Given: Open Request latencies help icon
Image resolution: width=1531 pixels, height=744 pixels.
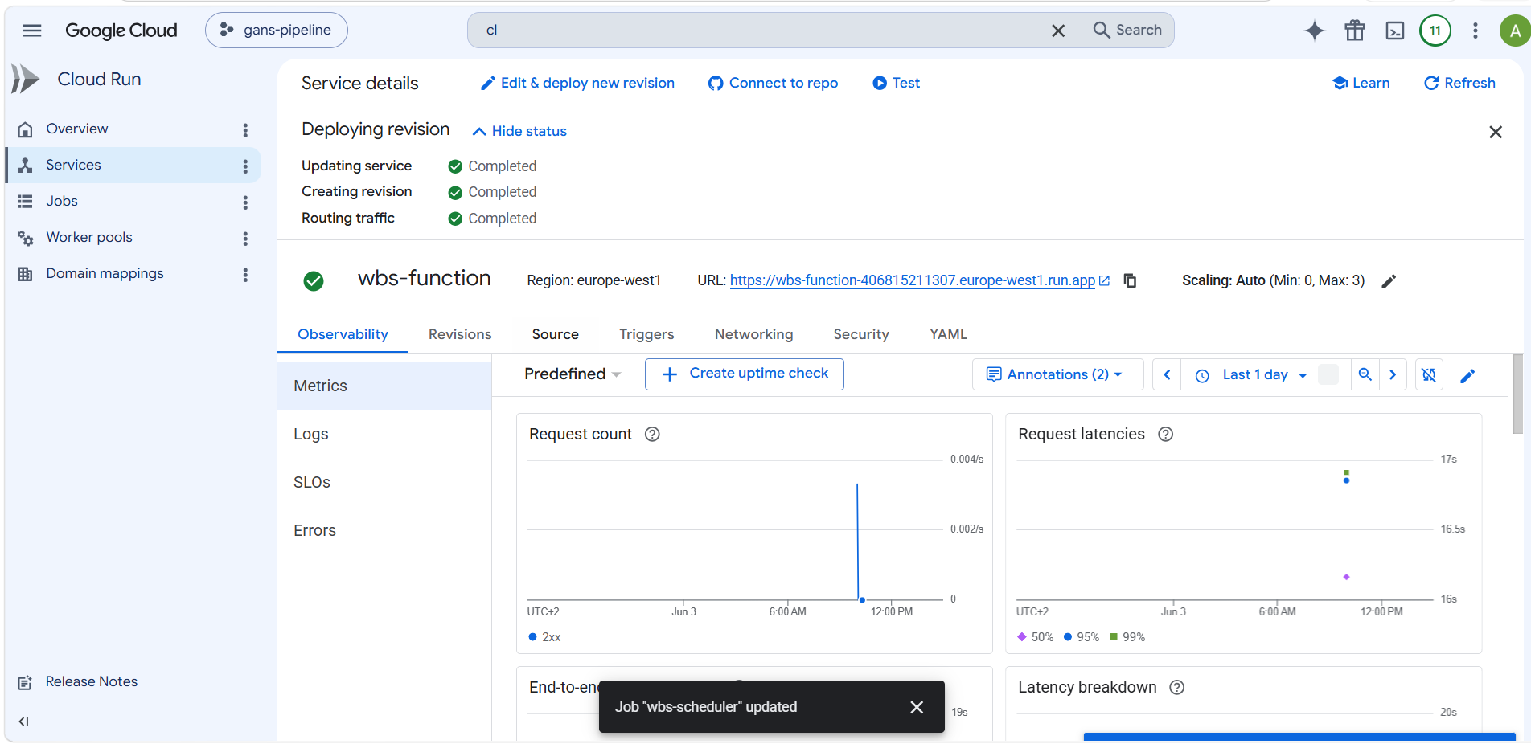Looking at the screenshot, I should 1166,434.
